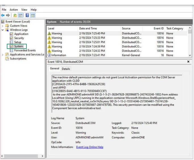The height and width of the screenshot is (160, 194).
Task: Sort events by Event ID column
Action: [158, 28]
